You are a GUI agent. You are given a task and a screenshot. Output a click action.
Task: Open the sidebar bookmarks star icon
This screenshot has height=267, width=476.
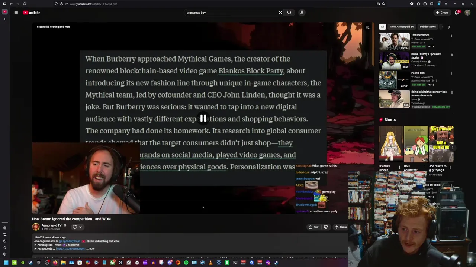pyautogui.click(x=5, y=247)
